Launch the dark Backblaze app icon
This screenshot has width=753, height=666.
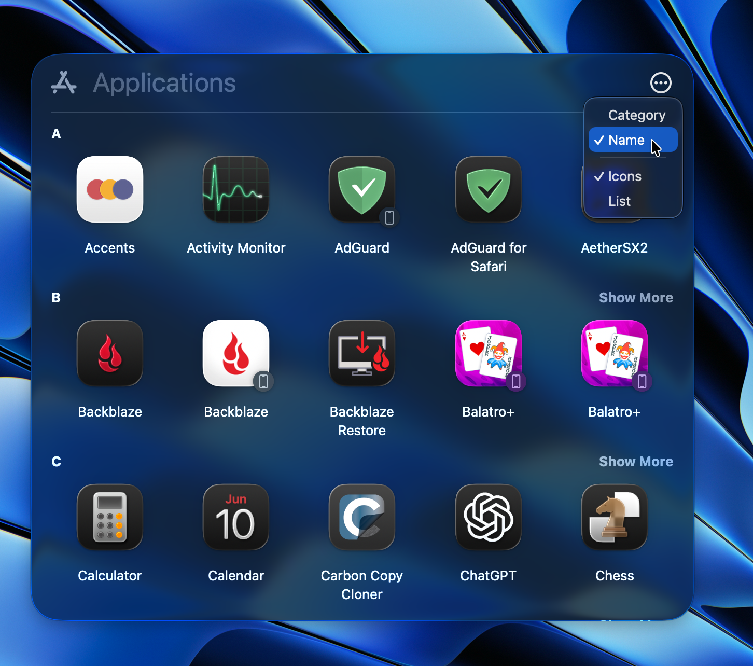tap(110, 353)
